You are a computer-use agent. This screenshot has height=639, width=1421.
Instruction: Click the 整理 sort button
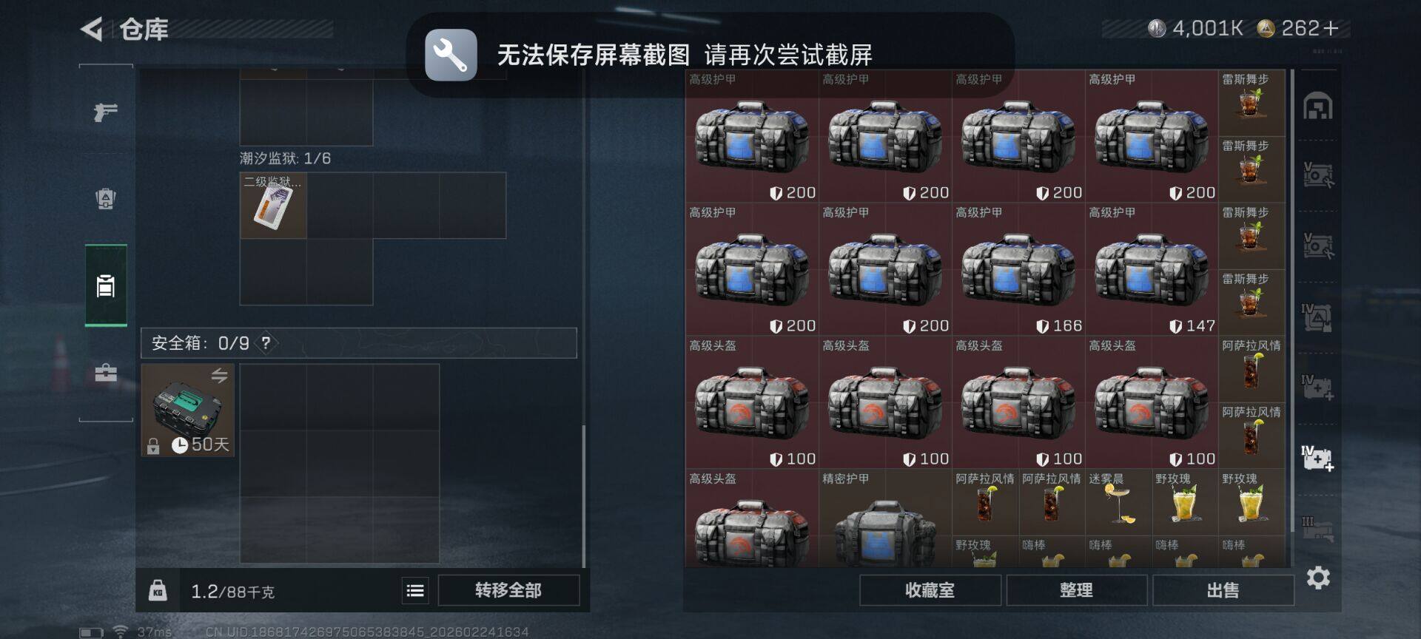click(x=1076, y=590)
